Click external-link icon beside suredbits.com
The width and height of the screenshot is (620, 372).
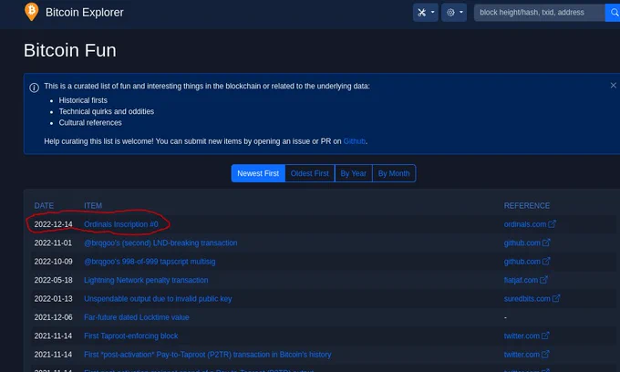pos(556,298)
